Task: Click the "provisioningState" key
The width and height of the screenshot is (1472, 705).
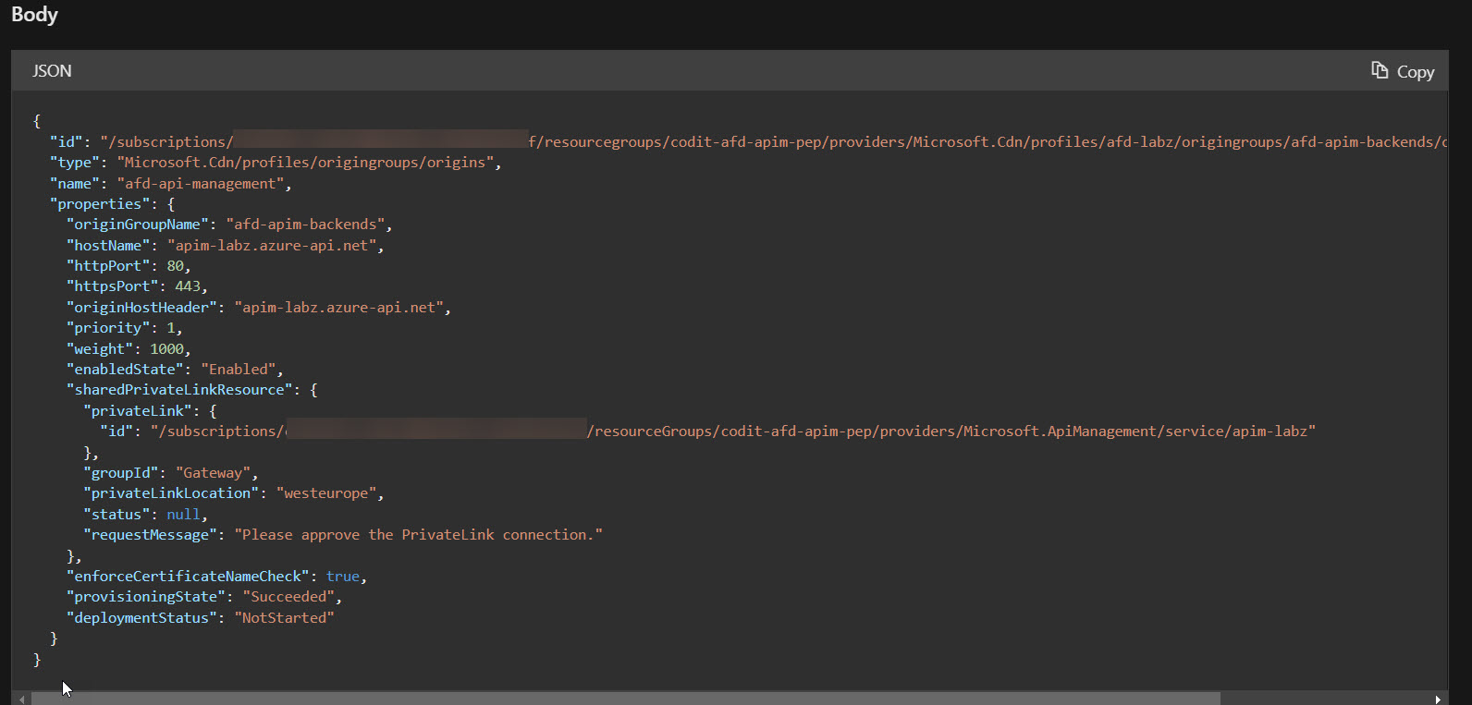Action: [x=146, y=597]
